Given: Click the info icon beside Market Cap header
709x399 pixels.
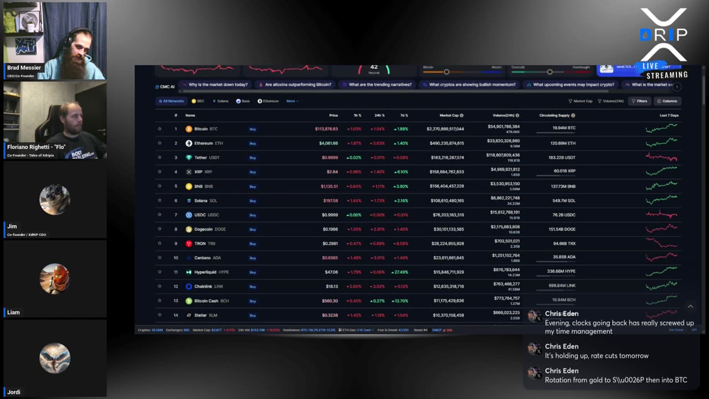Looking at the screenshot, I should point(462,115).
